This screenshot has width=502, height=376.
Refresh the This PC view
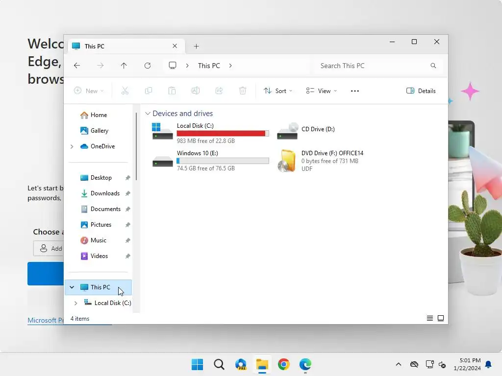coord(147,66)
